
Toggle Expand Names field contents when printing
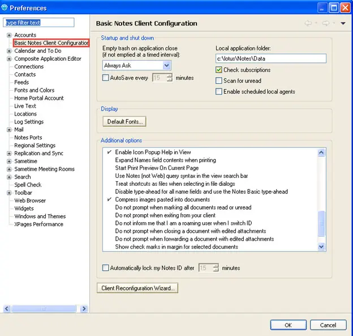[165, 160]
